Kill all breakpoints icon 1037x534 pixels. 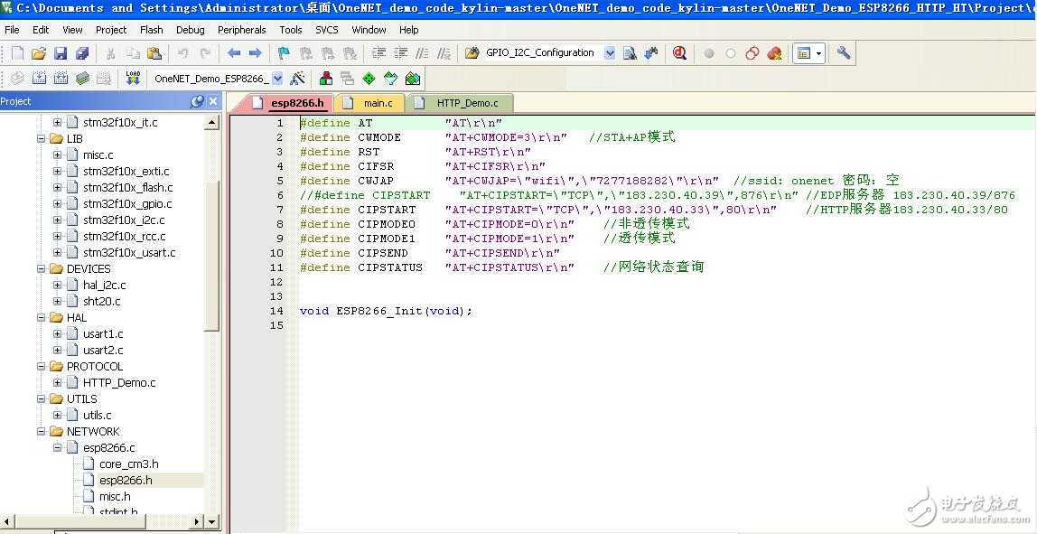point(774,53)
